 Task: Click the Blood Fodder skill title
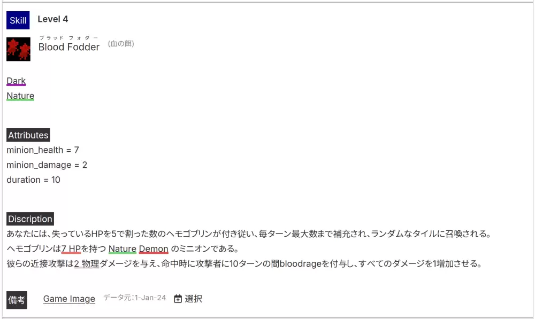coord(69,47)
